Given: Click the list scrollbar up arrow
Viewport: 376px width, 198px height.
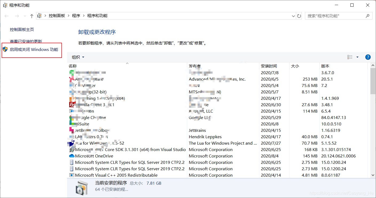Looking at the screenshot, I should coord(373,66).
